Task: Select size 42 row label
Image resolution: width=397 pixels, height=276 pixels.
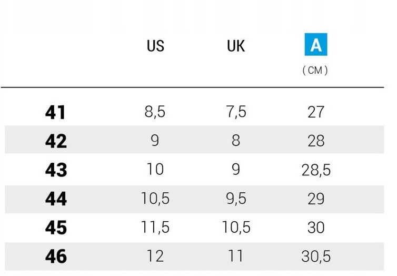Action: [56, 141]
